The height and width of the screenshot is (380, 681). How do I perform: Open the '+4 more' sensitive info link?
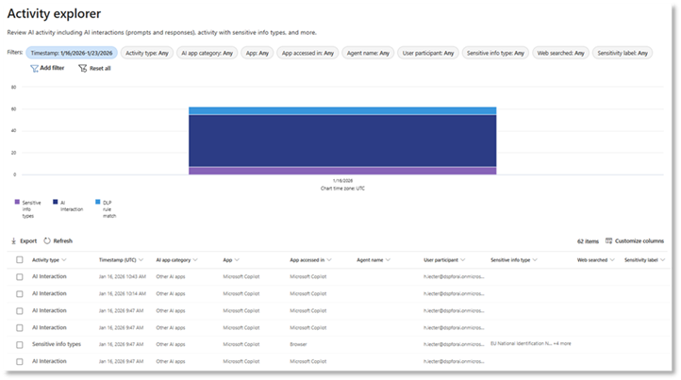(x=561, y=344)
